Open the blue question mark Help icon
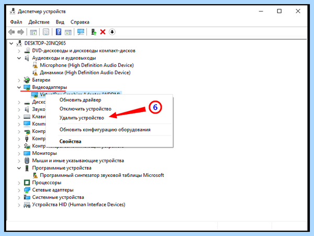This screenshot has height=236, width=314. coord(59,32)
